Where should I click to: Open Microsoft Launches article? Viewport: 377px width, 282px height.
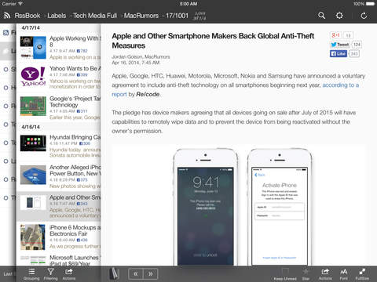pos(59,260)
